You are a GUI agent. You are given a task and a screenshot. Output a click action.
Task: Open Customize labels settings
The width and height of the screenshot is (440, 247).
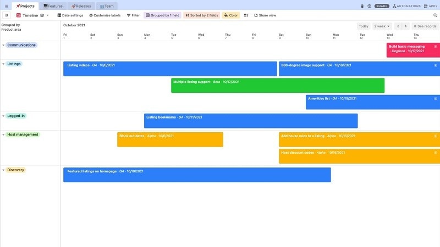click(x=105, y=15)
